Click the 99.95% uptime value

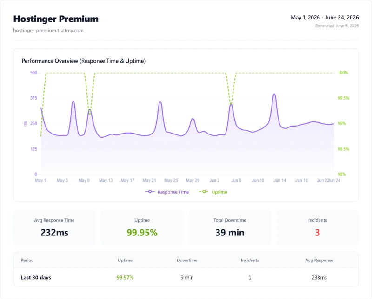(x=142, y=233)
